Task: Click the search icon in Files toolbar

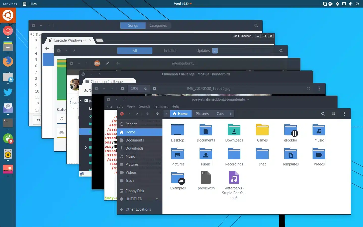Action: (323, 114)
